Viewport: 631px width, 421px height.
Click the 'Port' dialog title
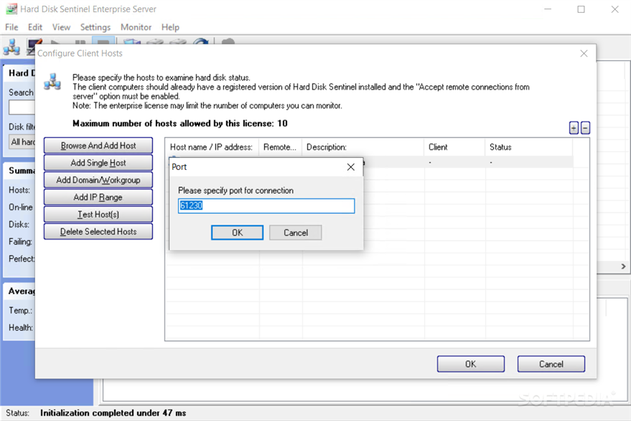(x=179, y=167)
